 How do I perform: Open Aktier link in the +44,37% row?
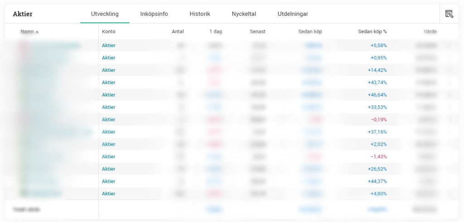(x=109, y=181)
